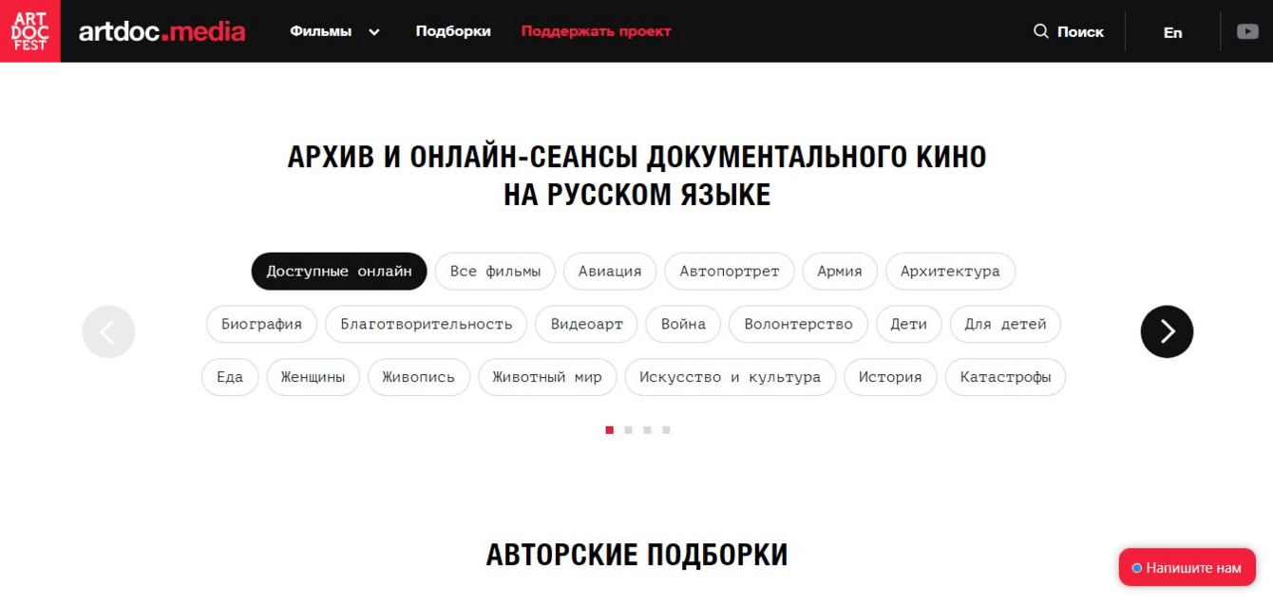Open the YouTube channel icon
Viewport: 1273px width, 603px height.
(1247, 31)
